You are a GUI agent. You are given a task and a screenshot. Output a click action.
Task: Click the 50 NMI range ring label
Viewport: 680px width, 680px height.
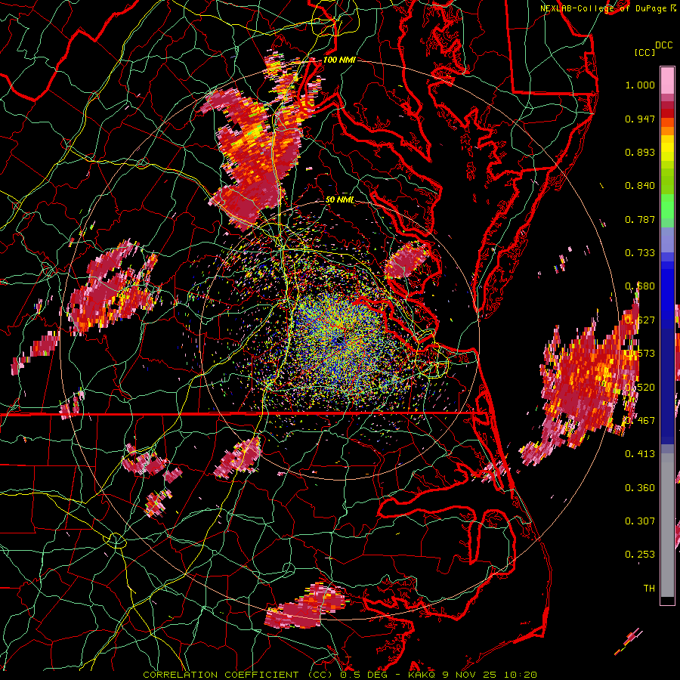[x=340, y=200]
